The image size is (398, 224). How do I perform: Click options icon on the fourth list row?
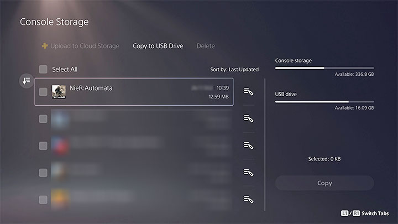[x=248, y=172]
